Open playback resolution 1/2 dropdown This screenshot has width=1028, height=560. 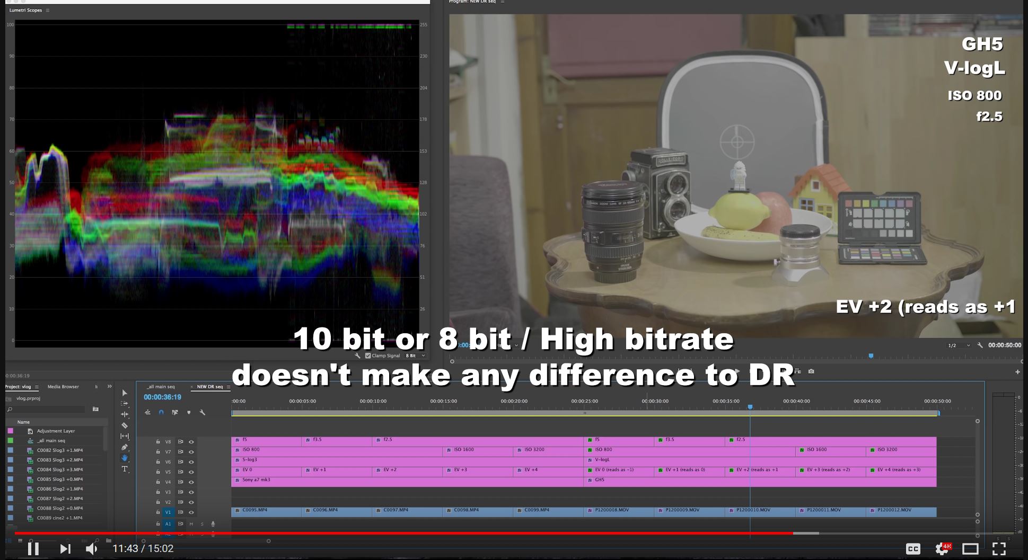959,345
